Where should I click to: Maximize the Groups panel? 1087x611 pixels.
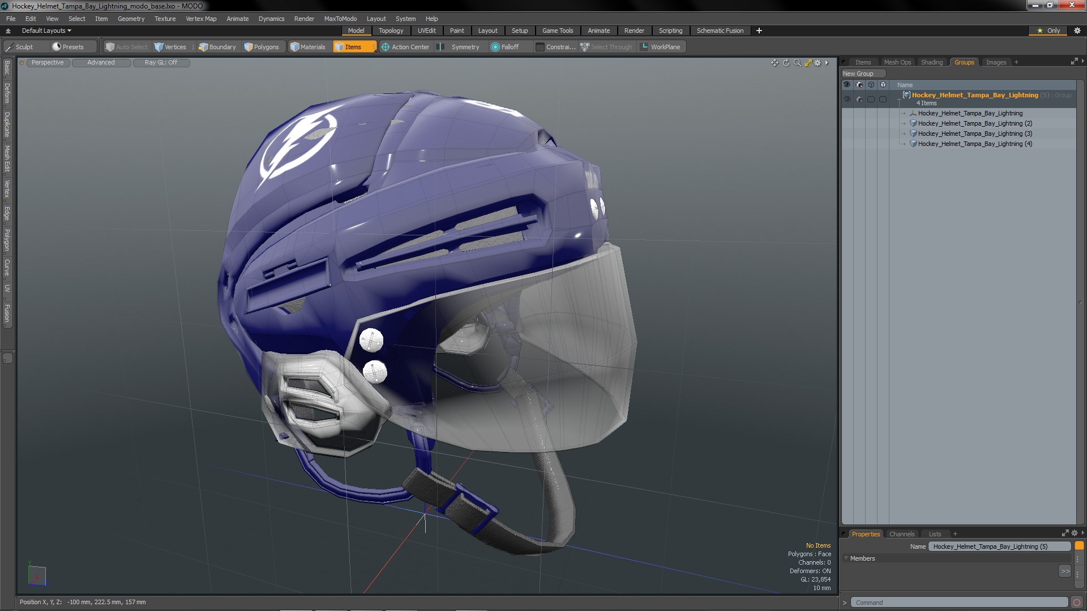(1074, 62)
